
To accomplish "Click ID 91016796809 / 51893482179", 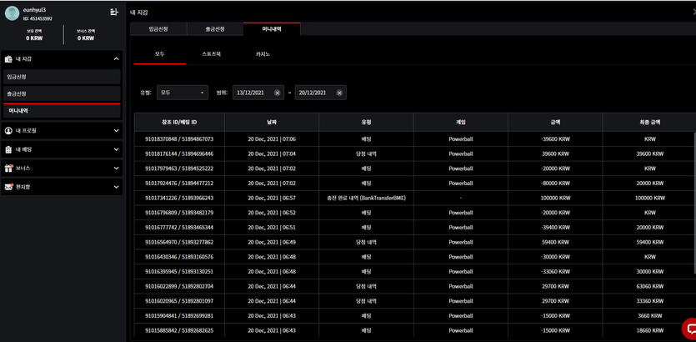I will (x=179, y=213).
